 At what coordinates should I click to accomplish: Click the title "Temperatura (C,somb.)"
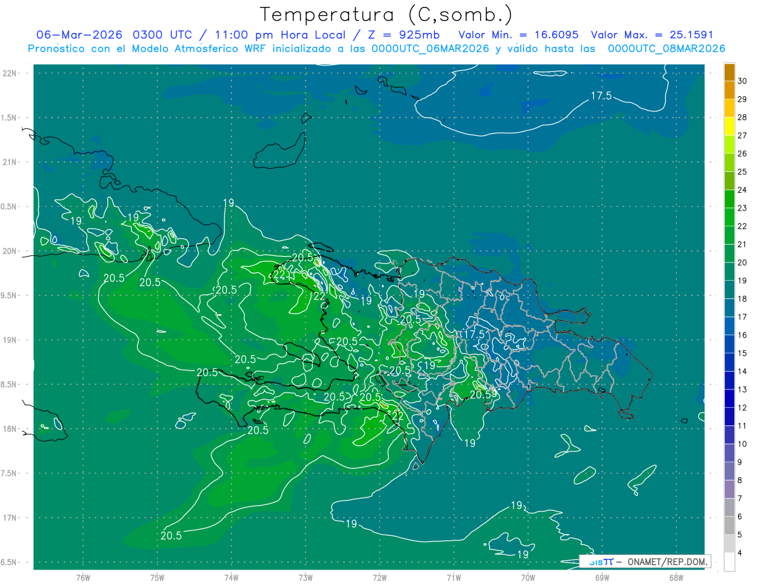[386, 15]
